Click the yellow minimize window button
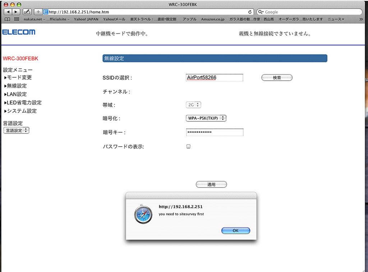Viewport: 368px width, 272px height. tap(13, 4)
